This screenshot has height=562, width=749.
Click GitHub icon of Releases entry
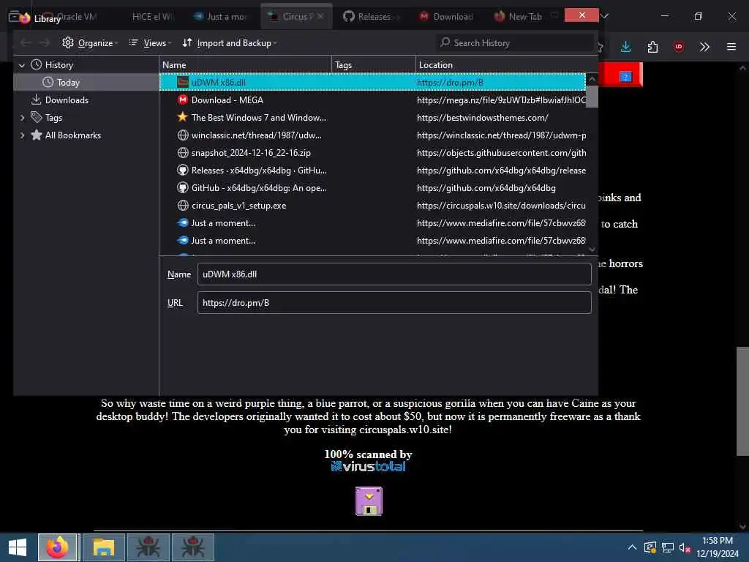tap(182, 170)
